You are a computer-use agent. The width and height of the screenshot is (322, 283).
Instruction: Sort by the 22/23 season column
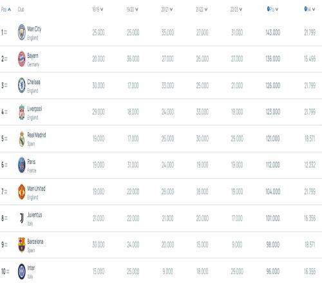pos(236,10)
